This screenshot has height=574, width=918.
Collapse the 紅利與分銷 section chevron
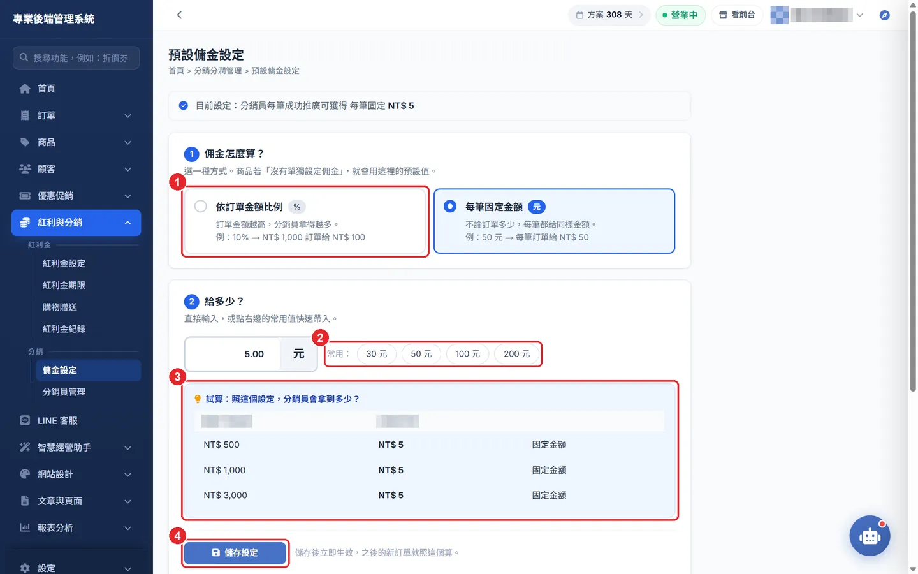[127, 223]
